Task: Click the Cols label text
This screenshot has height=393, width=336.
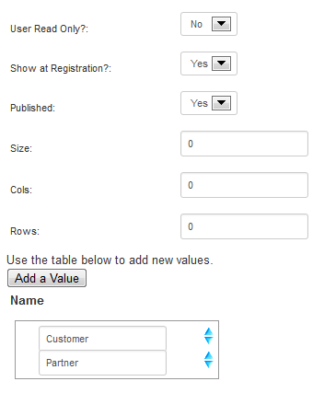Action: [21, 190]
